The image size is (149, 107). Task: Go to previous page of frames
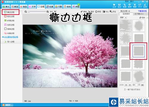click(126, 85)
